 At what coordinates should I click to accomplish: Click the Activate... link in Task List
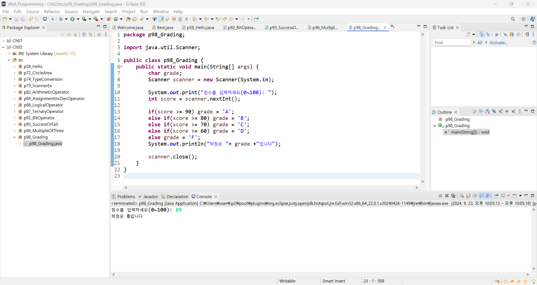(498, 42)
